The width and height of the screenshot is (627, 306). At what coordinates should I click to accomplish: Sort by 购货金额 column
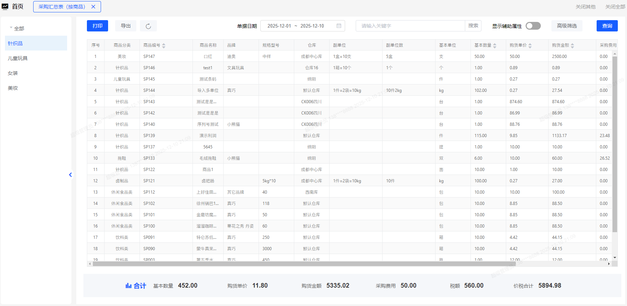(572, 46)
